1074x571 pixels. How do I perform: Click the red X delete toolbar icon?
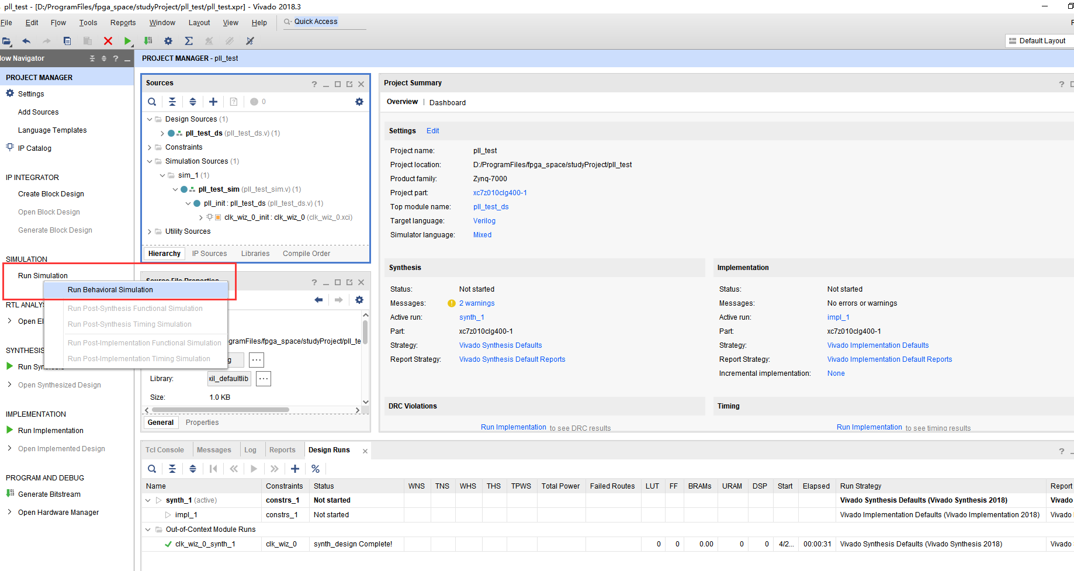(x=108, y=41)
